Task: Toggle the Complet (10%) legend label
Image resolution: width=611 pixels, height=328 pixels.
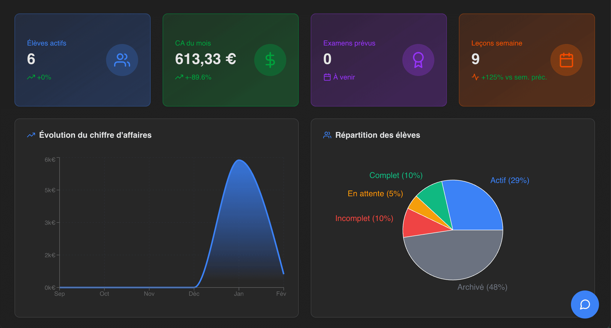Action: pyautogui.click(x=396, y=175)
